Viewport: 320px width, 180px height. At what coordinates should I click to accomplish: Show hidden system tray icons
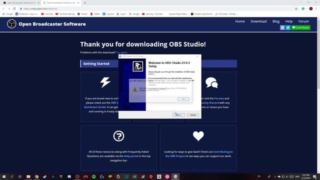pos(275,176)
